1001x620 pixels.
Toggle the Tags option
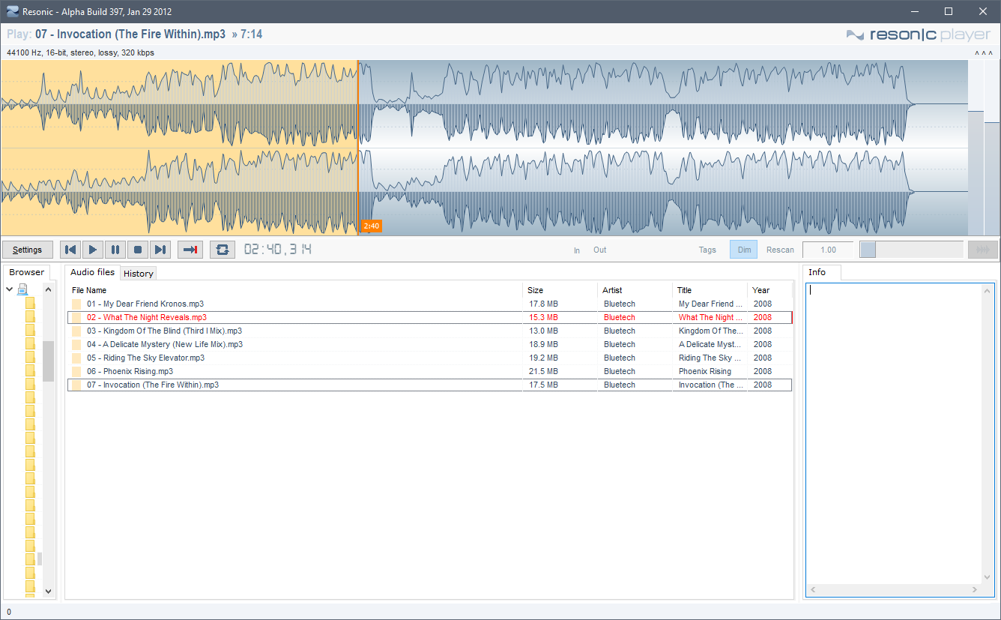click(x=707, y=250)
